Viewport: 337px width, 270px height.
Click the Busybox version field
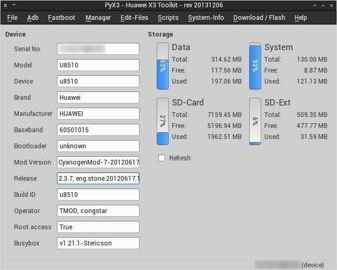coord(98,243)
